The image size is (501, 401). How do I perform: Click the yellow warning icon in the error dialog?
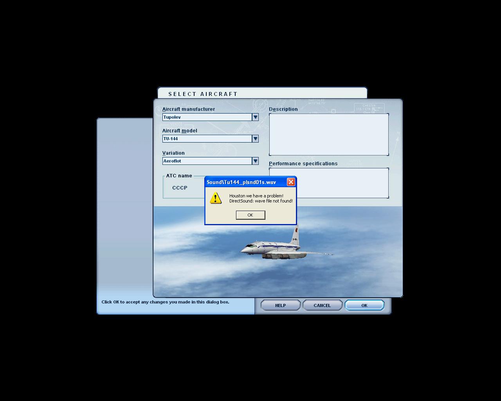pyautogui.click(x=216, y=198)
